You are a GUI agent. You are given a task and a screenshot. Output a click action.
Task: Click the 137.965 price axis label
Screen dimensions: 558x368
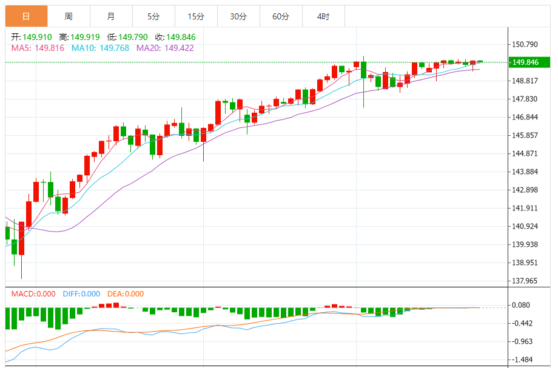tap(525, 281)
